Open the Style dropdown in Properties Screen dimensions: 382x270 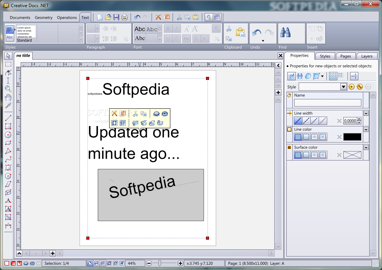[x=343, y=87]
